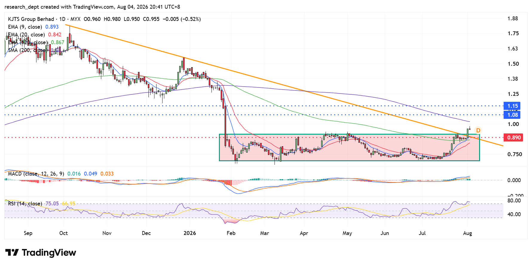Click the blue 1.15 price level tag
Image resolution: width=532 pixels, height=266 pixels.
[513, 106]
